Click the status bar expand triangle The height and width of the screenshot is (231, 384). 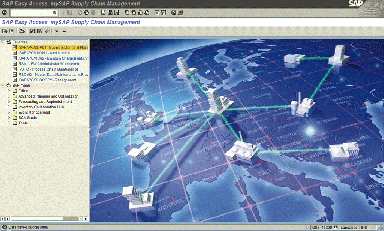pyautogui.click(x=307, y=227)
